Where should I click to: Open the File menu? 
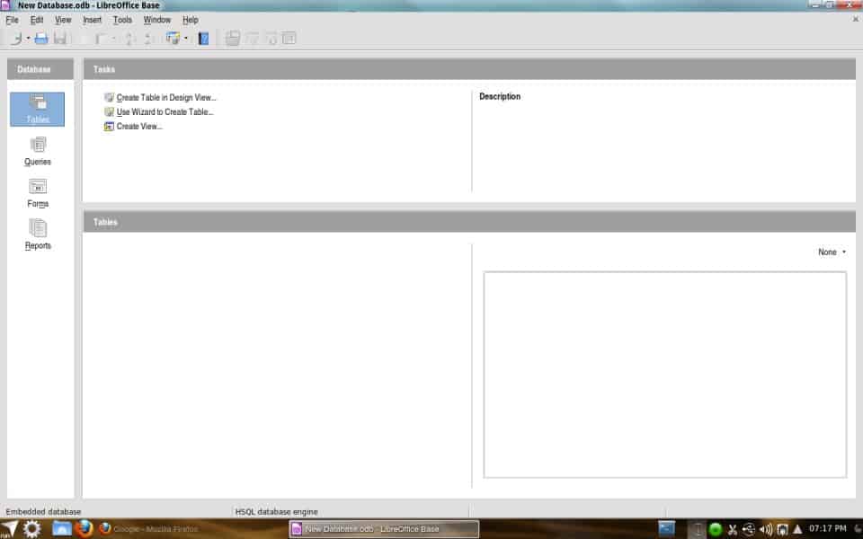[12, 20]
